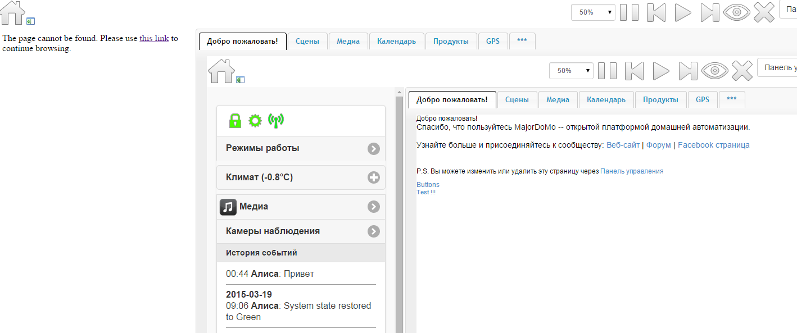The image size is (797, 333).
Task: Skip to previous using inner toolbar
Action: [x=634, y=71]
